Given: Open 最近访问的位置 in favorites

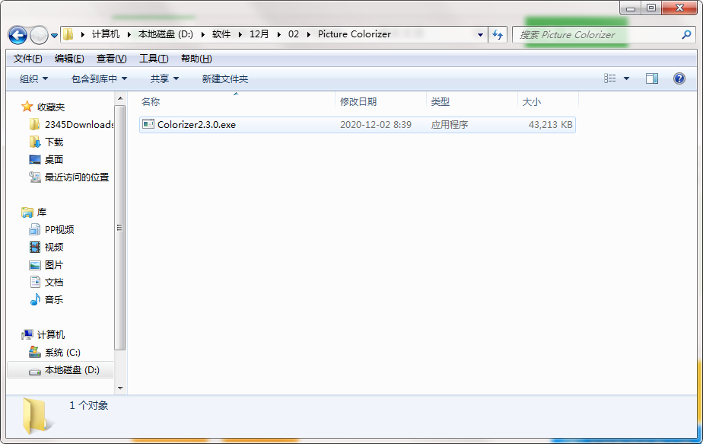Looking at the screenshot, I should point(77,177).
